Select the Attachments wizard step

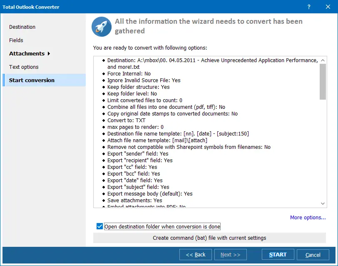(27, 53)
